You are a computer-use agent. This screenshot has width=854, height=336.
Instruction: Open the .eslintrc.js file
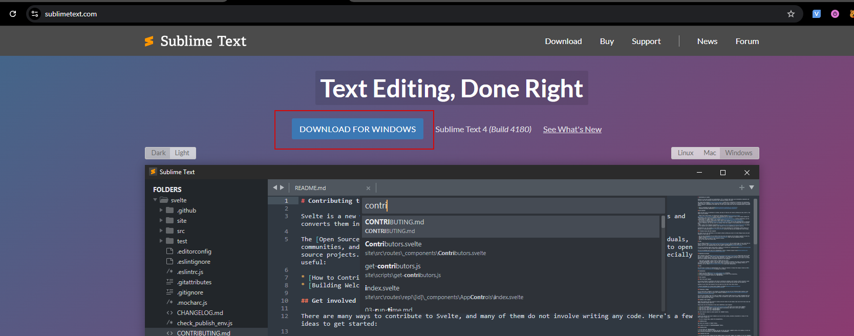(x=190, y=272)
